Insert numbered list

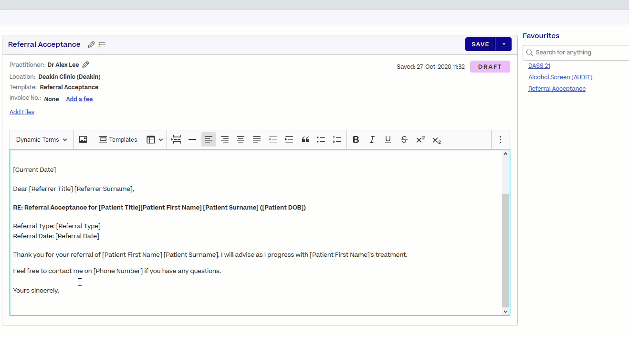[337, 139]
